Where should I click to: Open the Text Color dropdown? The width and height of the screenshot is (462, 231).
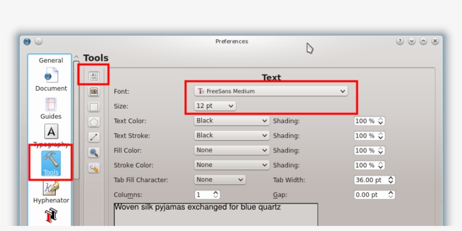(x=232, y=121)
